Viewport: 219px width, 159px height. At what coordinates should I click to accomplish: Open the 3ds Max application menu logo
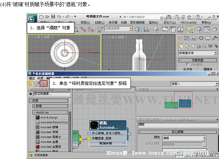click(32, 18)
